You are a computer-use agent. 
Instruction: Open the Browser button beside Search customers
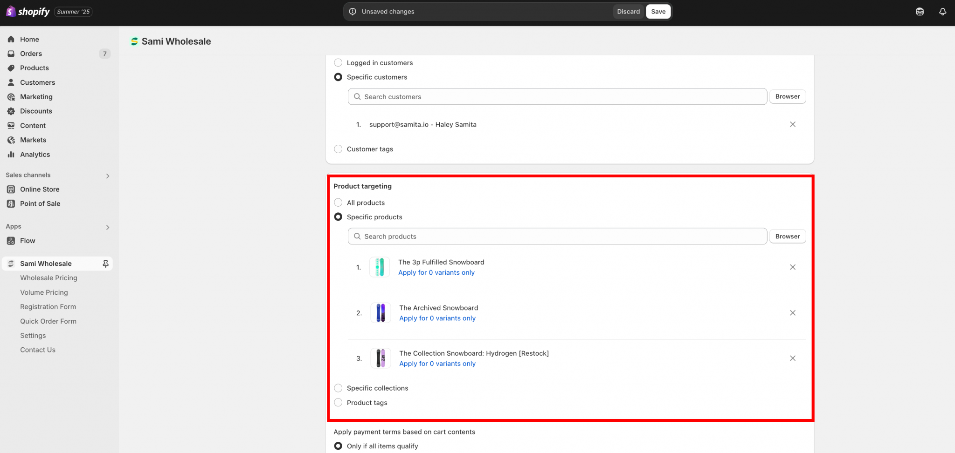[x=787, y=96]
